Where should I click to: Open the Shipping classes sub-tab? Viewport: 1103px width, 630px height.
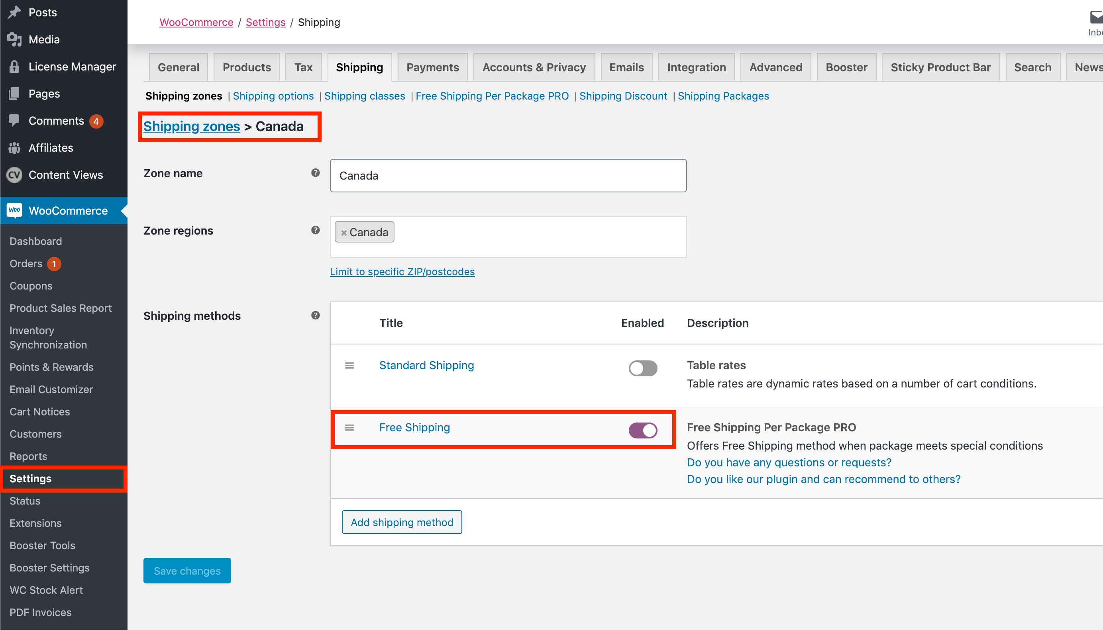[364, 96]
